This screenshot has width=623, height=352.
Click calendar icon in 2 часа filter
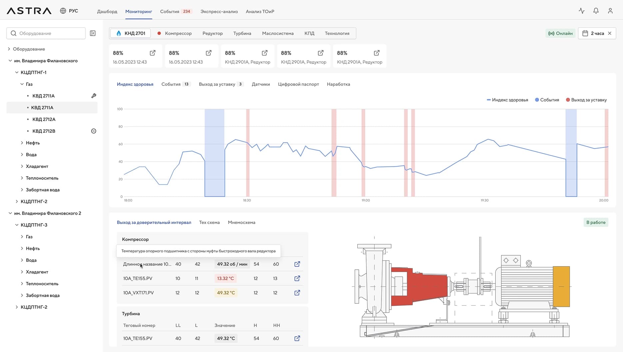click(x=585, y=33)
